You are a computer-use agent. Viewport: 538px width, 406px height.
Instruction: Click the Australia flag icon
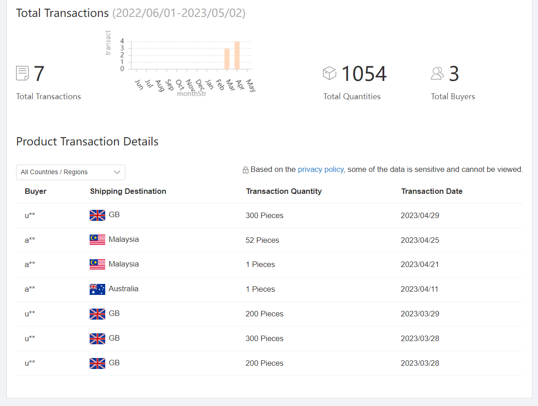(97, 289)
